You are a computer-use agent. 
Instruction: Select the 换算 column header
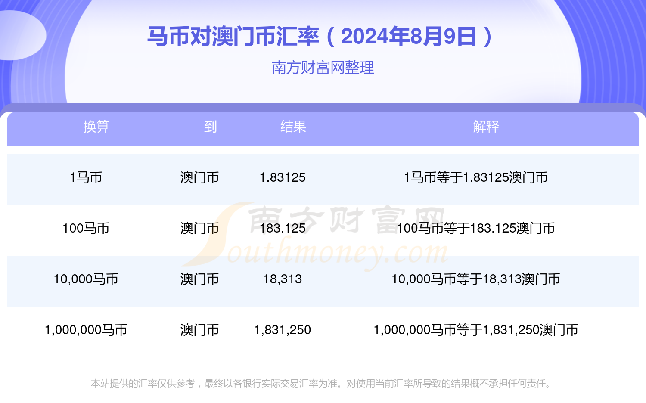(96, 127)
